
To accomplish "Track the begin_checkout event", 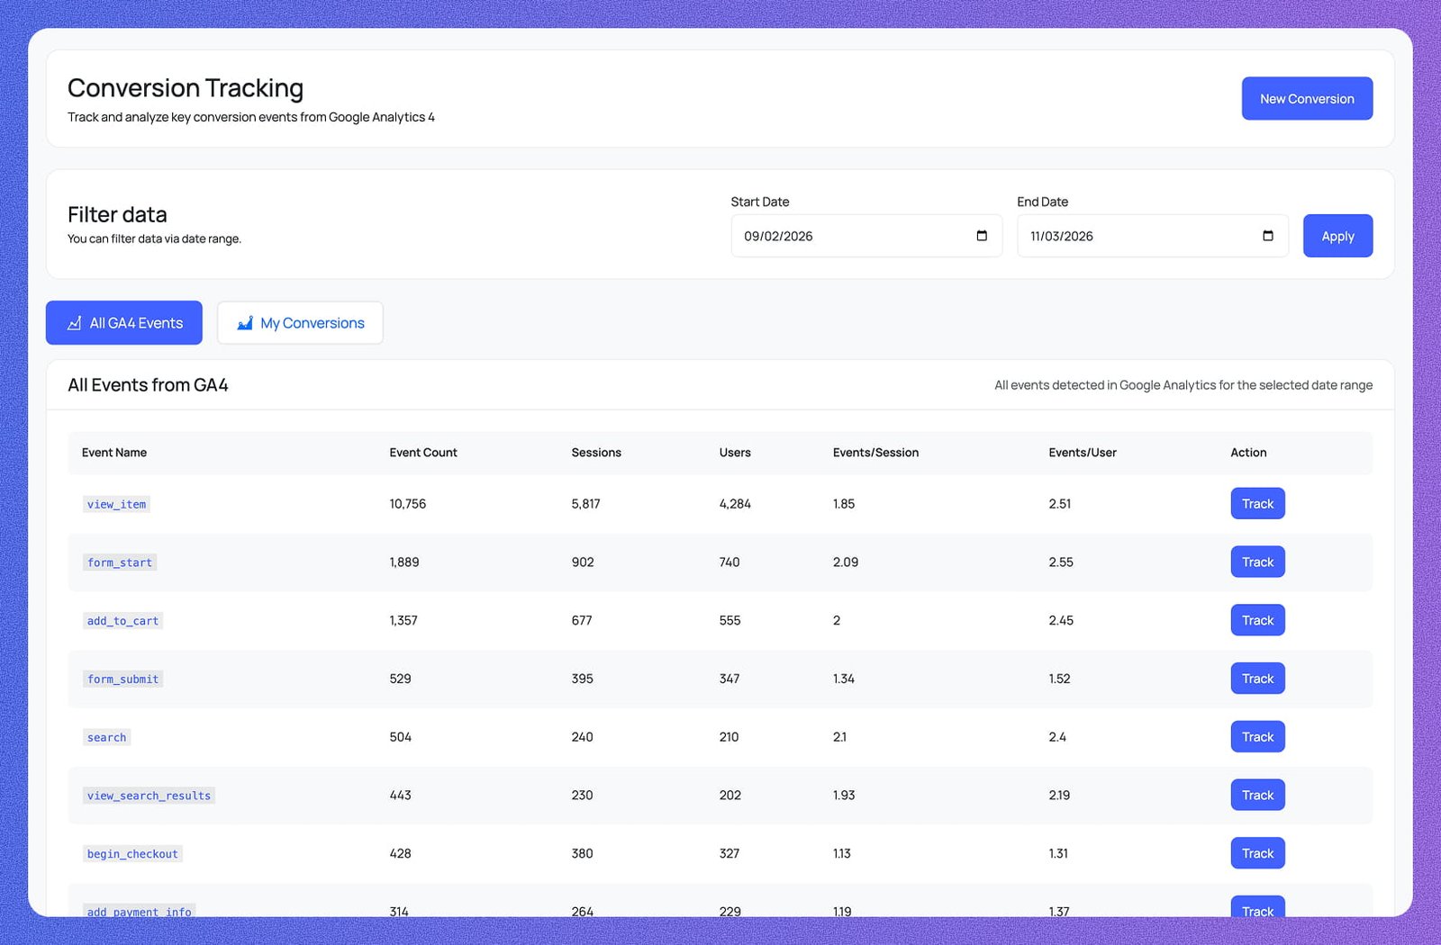I will click(1257, 852).
